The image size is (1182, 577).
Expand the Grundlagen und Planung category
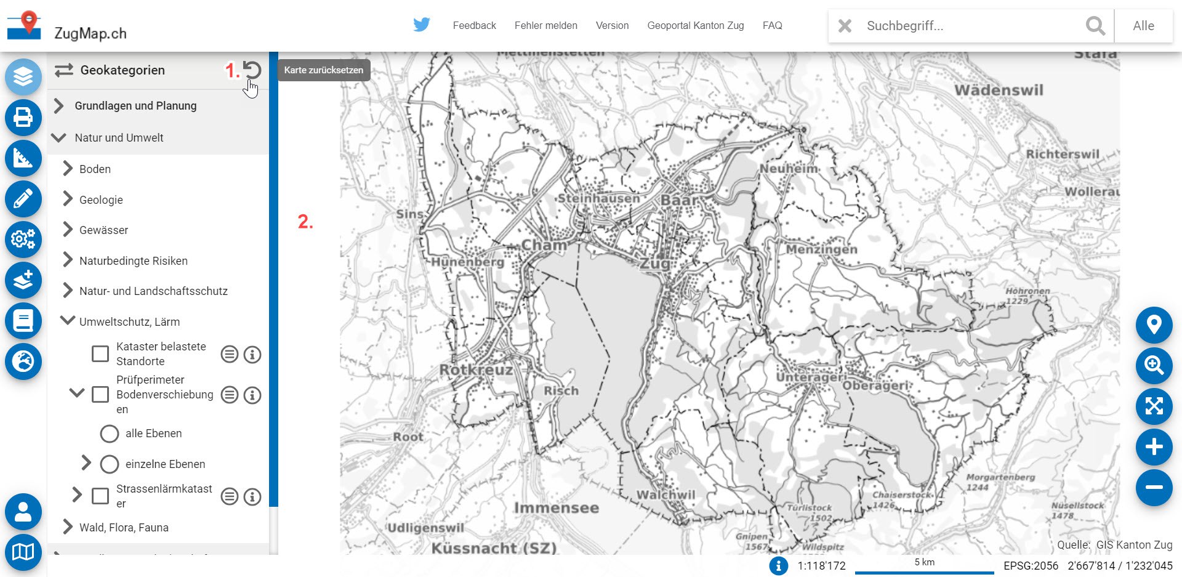(59, 106)
